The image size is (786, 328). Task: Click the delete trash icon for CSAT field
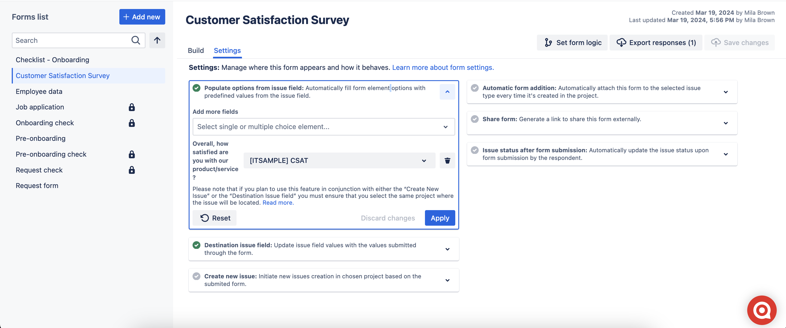click(447, 160)
